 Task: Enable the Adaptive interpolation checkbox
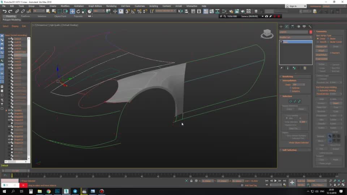[291, 91]
